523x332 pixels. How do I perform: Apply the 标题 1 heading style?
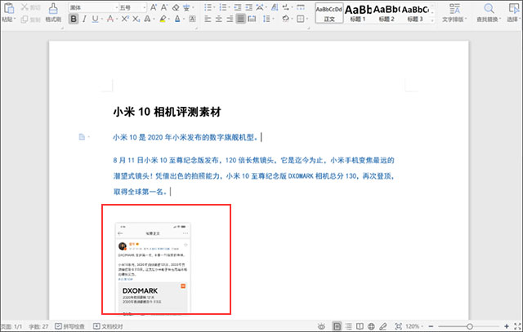[x=358, y=13]
